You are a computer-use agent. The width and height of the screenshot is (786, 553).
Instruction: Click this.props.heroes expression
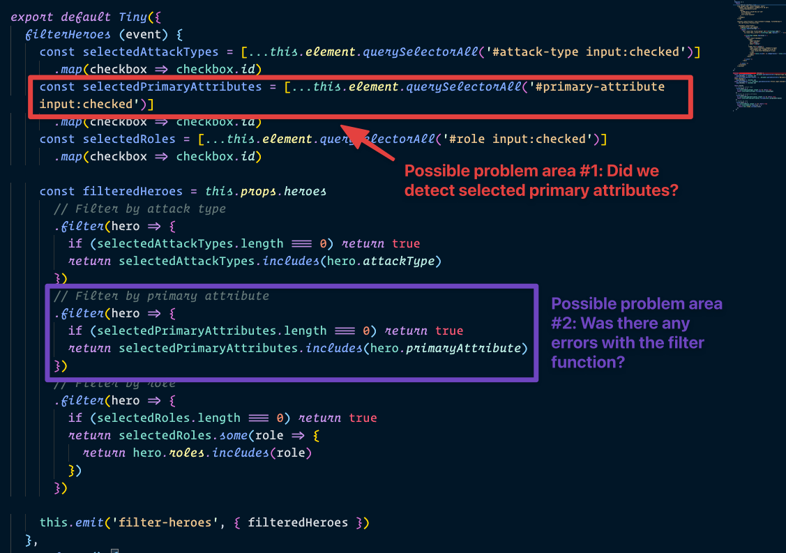(x=266, y=191)
